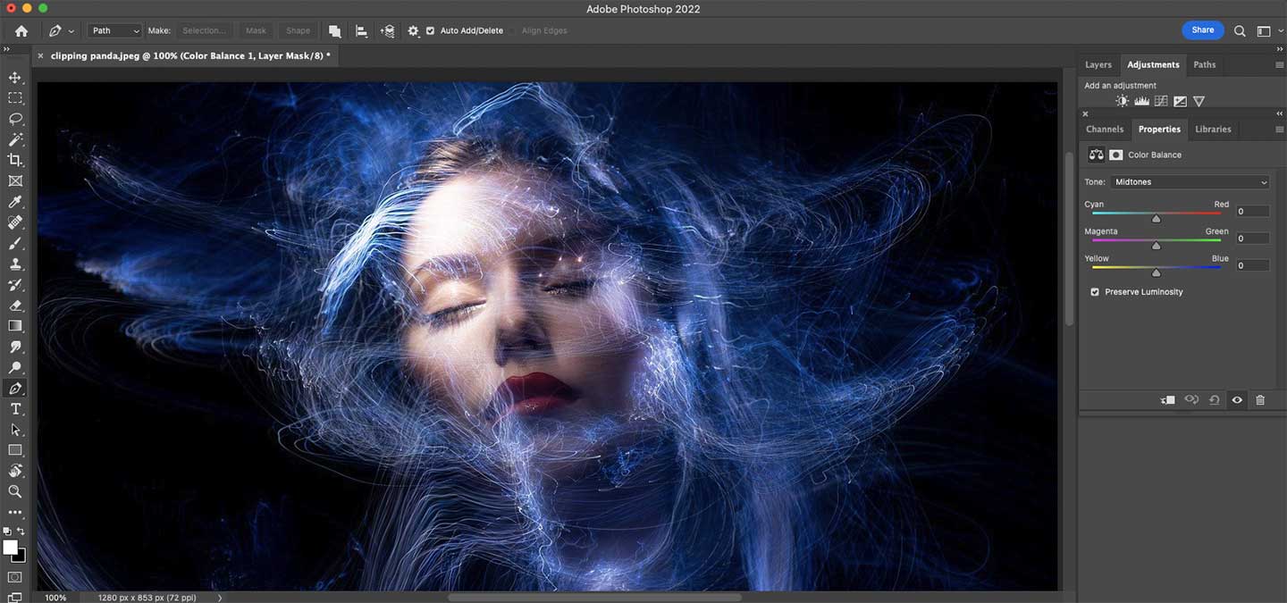Open the Adjustments panel flyout menu

(x=1279, y=65)
